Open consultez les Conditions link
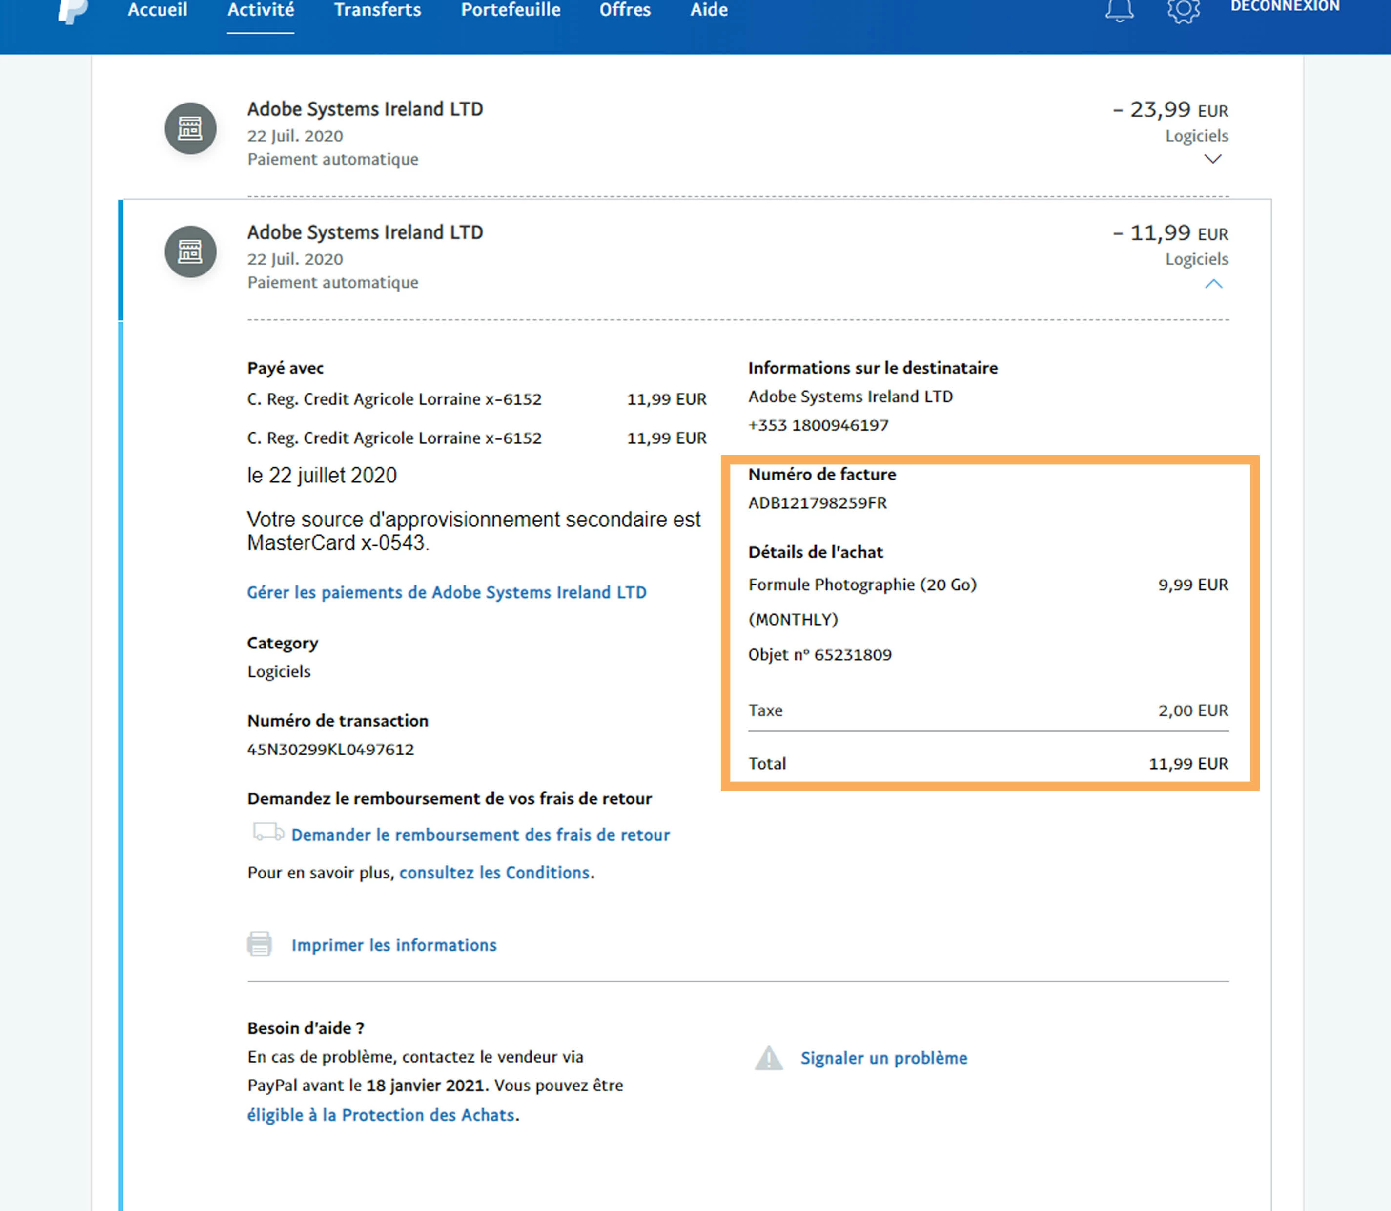Screen dimensions: 1391x1211 tap(494, 873)
